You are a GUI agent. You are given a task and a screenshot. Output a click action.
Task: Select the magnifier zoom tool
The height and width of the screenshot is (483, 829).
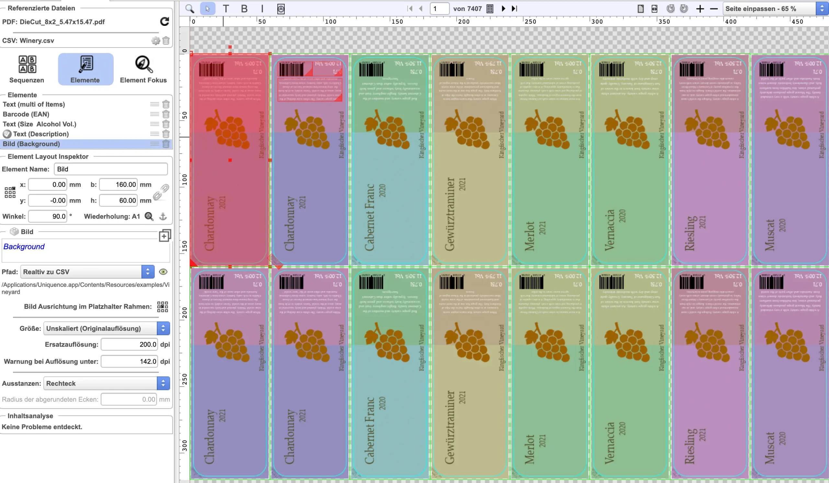pos(189,8)
